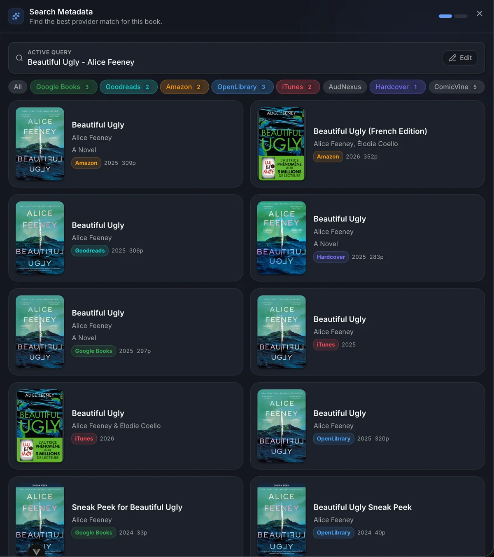Open the French Edition cover thumbnail
This screenshot has width=494, height=557.
pos(282,144)
